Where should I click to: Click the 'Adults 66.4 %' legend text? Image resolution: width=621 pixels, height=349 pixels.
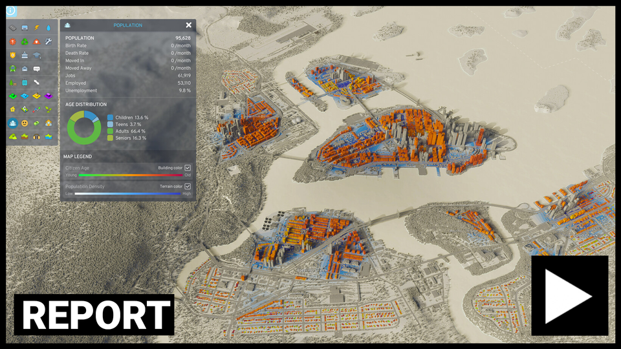tap(130, 131)
